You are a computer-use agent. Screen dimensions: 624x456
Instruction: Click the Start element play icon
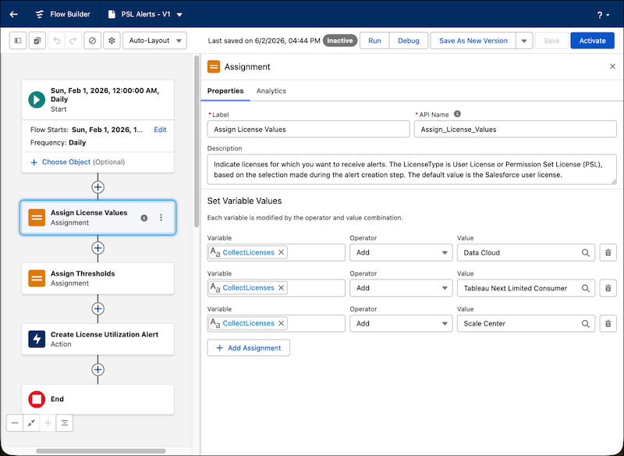pos(37,100)
